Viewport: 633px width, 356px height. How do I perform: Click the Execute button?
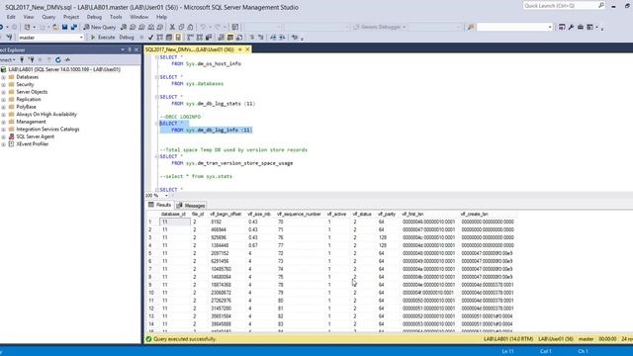point(103,38)
